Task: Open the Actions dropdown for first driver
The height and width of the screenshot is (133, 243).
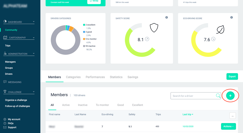Action: click(228, 126)
